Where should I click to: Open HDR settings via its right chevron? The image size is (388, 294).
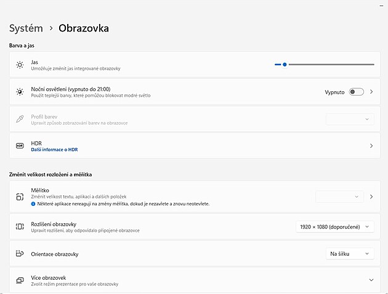pyautogui.click(x=371, y=146)
